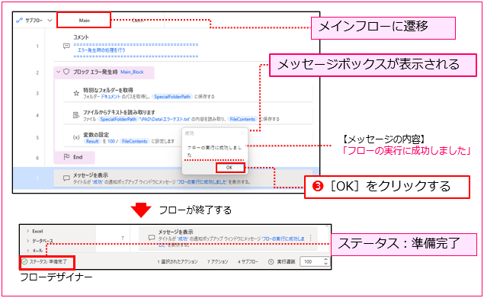The width and height of the screenshot is (484, 298).
Task: Click the 実行遅延 value field showing 100
Action: (312, 261)
